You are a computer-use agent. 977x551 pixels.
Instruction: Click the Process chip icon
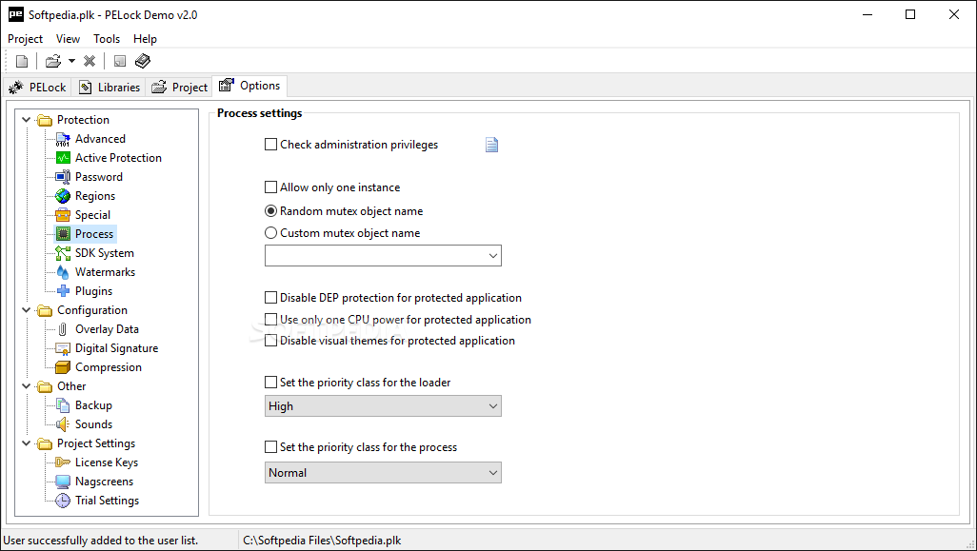click(63, 234)
